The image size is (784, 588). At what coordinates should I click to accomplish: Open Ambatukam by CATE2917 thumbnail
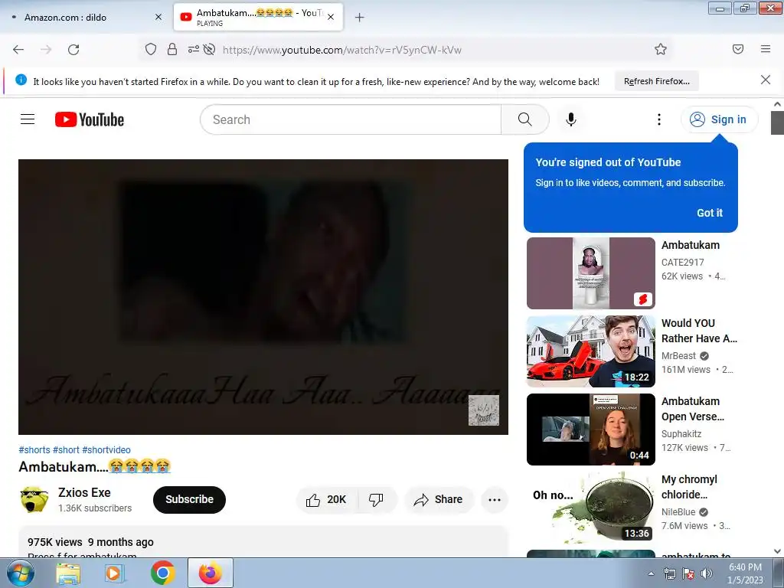(x=590, y=273)
